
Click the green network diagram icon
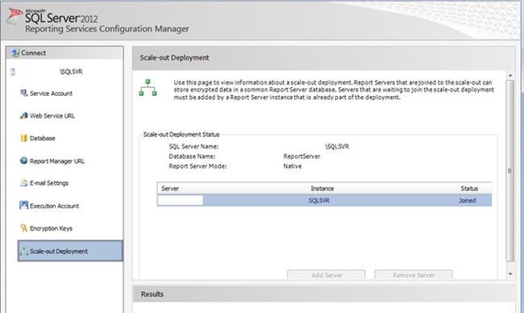148,88
